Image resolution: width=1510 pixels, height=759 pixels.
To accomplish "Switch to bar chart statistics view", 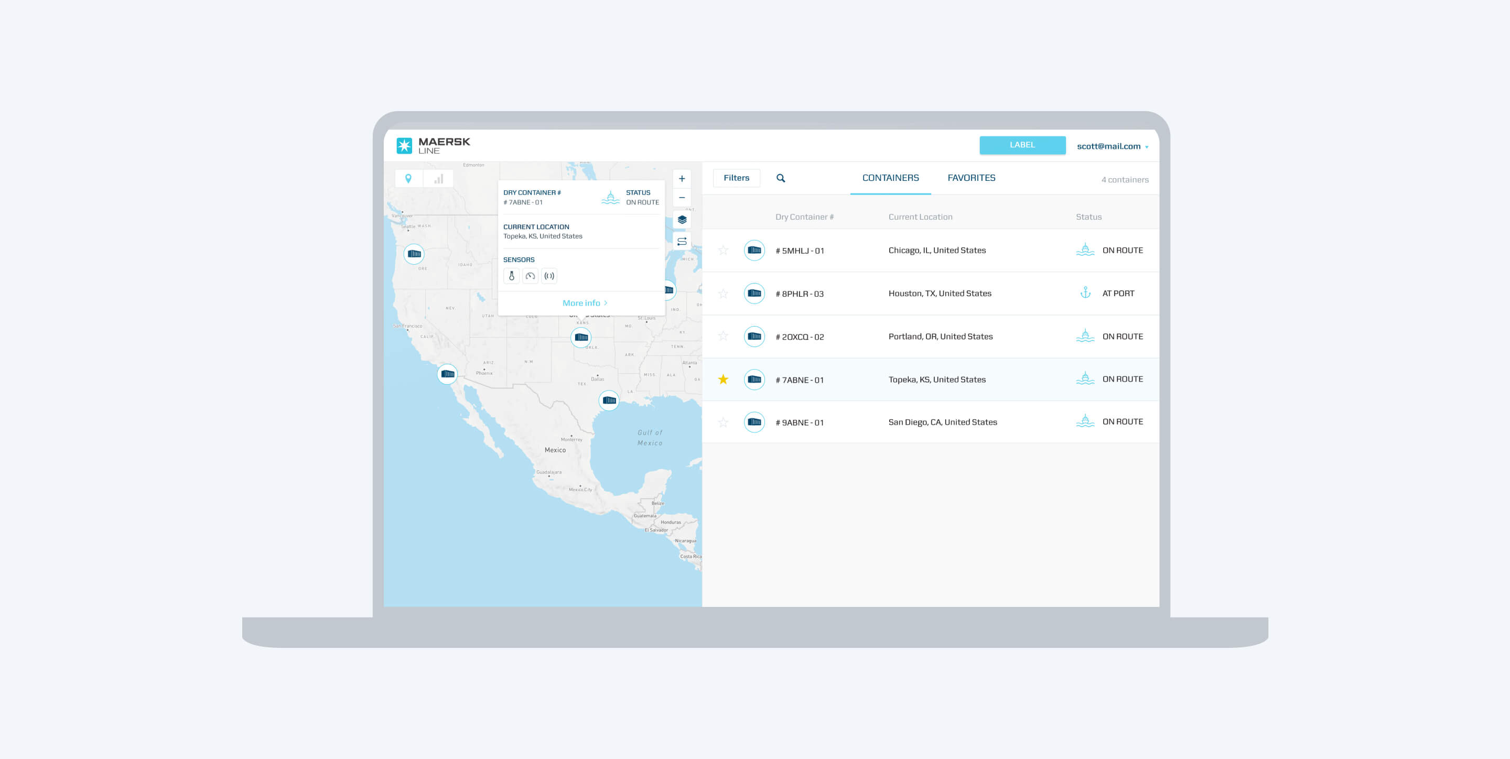I will (x=438, y=179).
